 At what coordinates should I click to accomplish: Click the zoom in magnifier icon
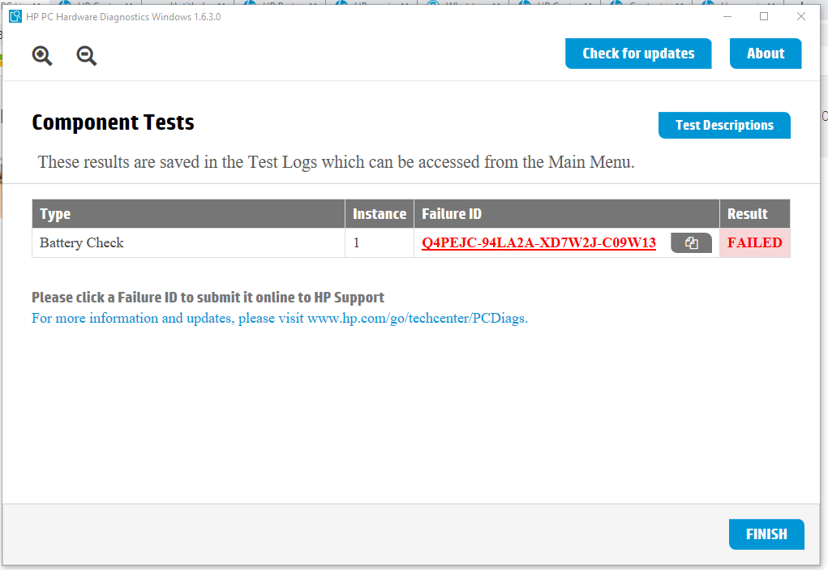[42, 55]
